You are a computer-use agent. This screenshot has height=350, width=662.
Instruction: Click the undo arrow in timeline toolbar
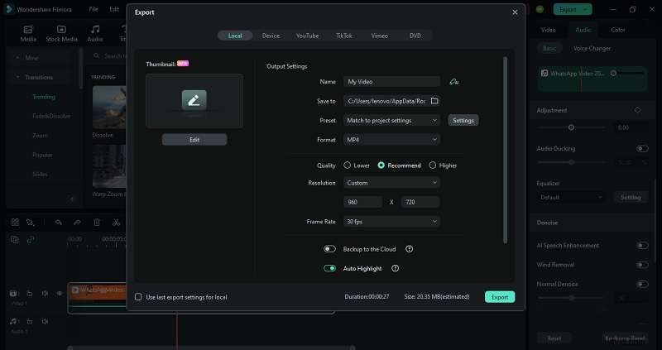[x=58, y=222]
